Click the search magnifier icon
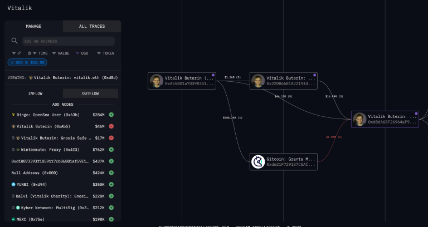This screenshot has height=227, width=428. (14, 41)
